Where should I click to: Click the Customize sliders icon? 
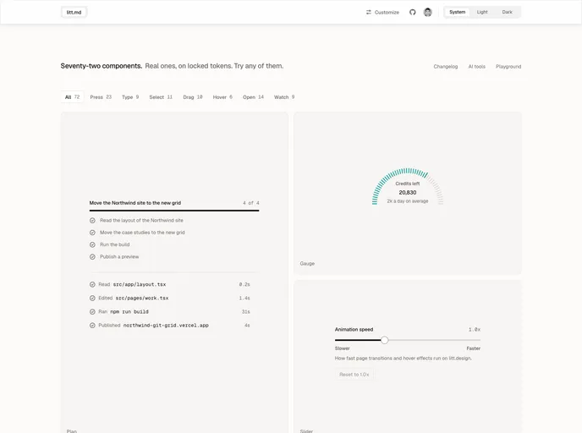(x=369, y=12)
